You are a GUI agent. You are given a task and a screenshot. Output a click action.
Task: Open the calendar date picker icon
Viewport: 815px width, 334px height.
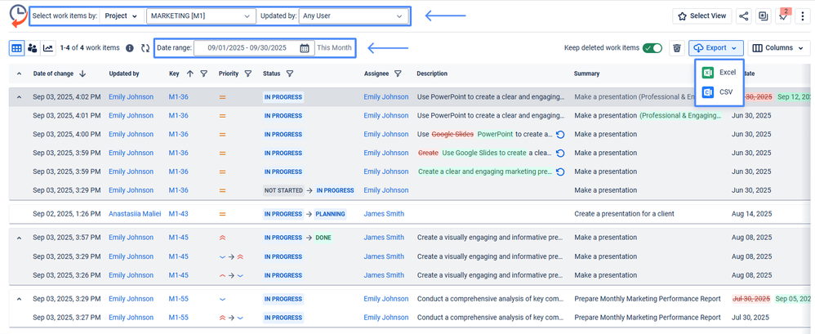(x=304, y=48)
